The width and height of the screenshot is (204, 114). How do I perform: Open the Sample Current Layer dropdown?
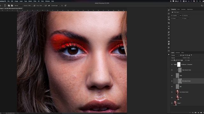click(56, 6)
